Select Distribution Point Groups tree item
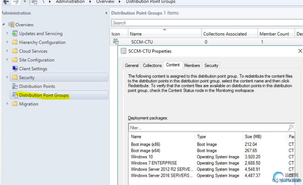This screenshot has width=303, height=185. (59, 95)
